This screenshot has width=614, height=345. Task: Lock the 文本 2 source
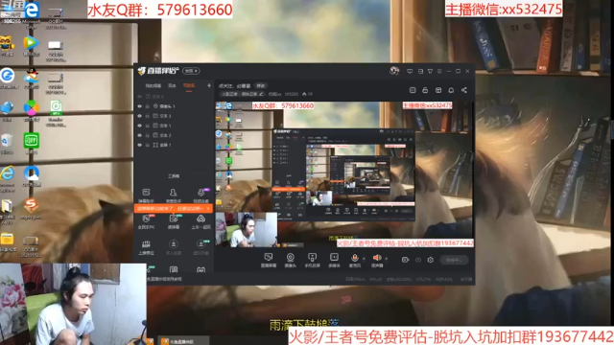pos(148,135)
